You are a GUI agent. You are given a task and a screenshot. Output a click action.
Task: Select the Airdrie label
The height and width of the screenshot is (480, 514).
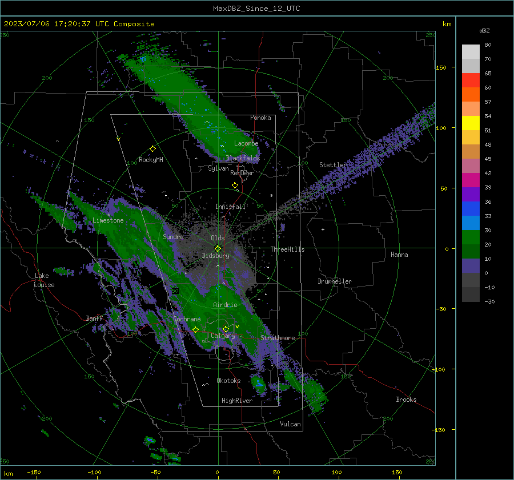click(x=225, y=305)
